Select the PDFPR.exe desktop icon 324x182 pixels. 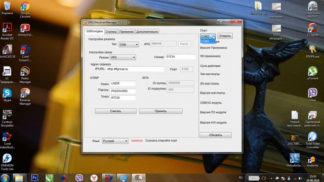[x=312, y=52]
